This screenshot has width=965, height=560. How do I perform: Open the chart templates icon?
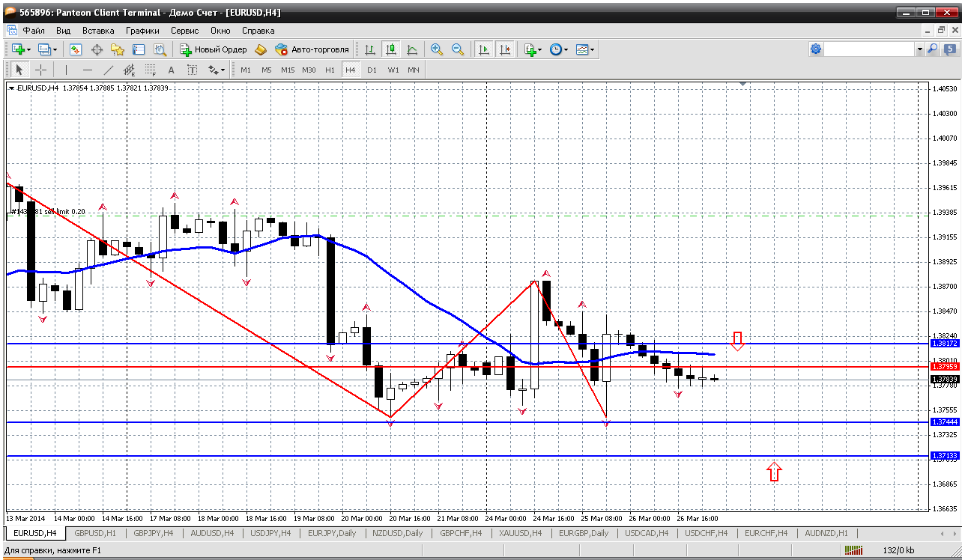click(x=582, y=49)
